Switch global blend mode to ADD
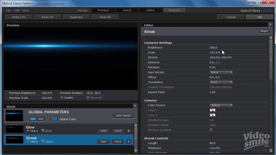The width and height of the screenshot is (276, 155). (x=33, y=119)
